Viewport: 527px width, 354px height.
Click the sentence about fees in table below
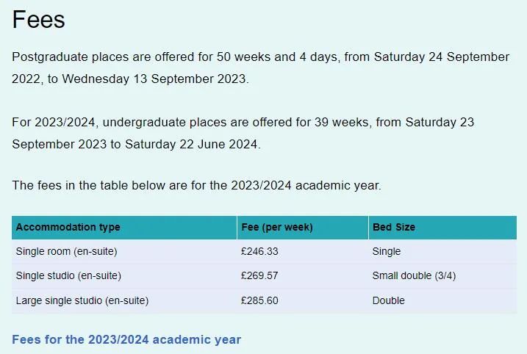(197, 185)
